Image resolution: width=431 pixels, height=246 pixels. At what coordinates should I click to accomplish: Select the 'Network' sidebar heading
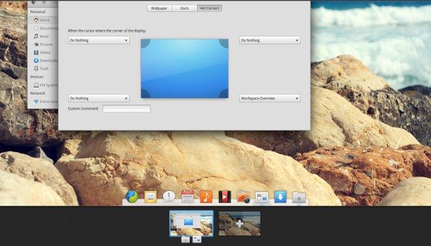[x=38, y=93]
